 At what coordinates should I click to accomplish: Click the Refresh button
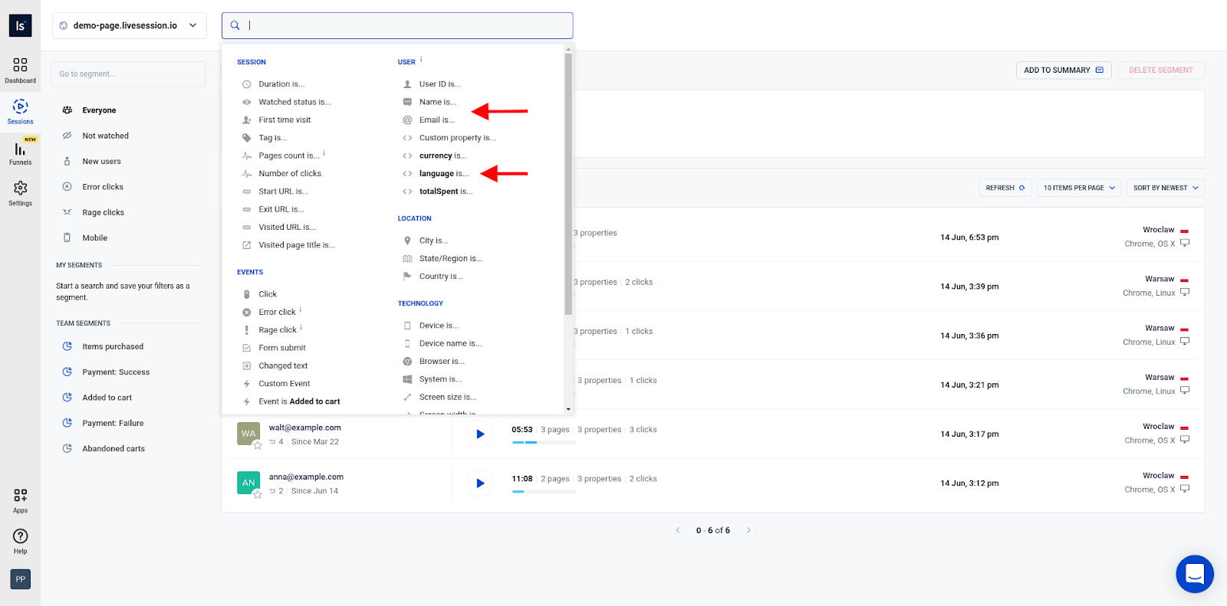(x=1005, y=188)
